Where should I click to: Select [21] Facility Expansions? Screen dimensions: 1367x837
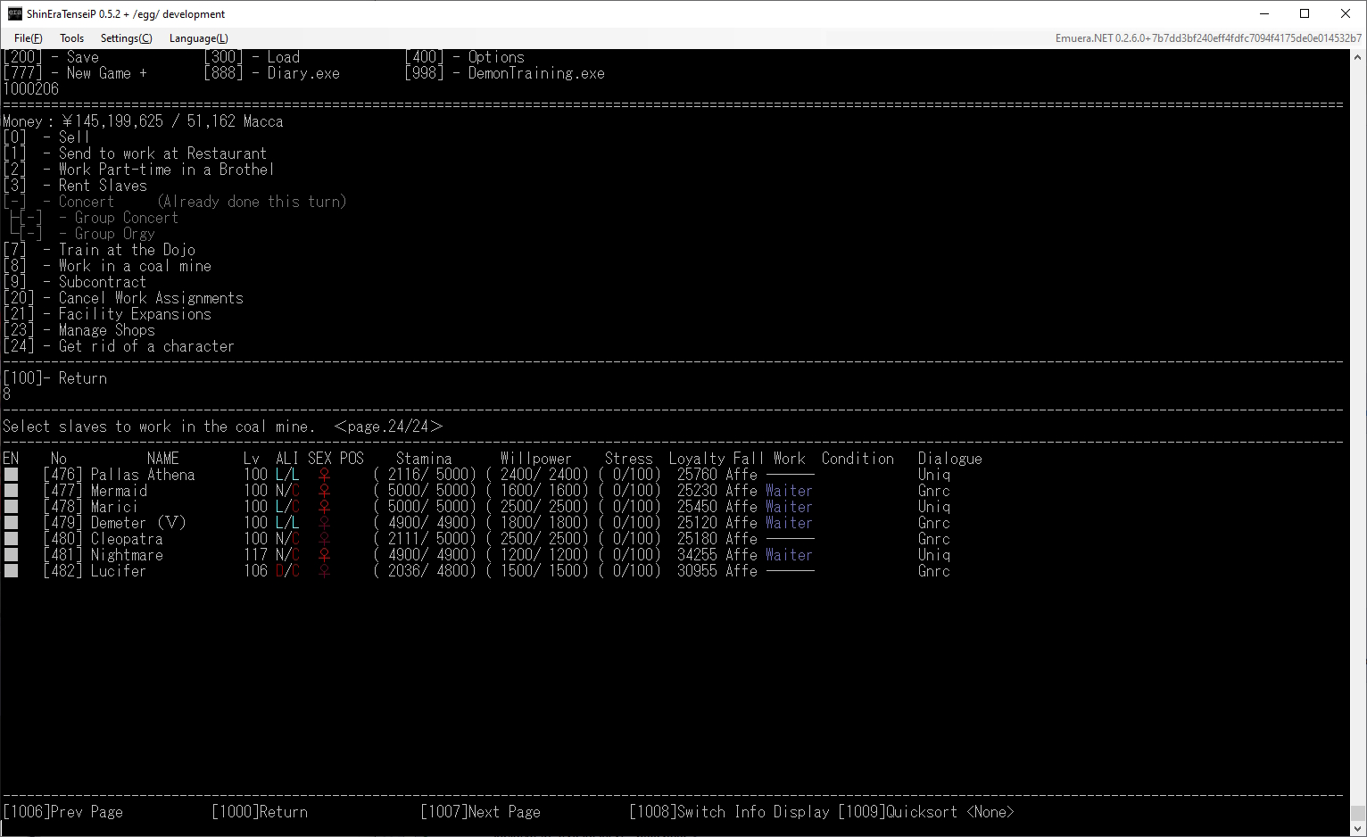pyautogui.click(x=107, y=314)
